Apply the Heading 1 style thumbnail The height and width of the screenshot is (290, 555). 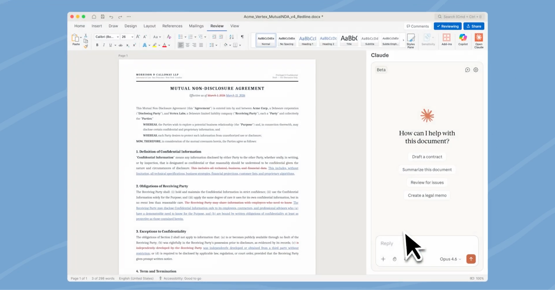(307, 40)
